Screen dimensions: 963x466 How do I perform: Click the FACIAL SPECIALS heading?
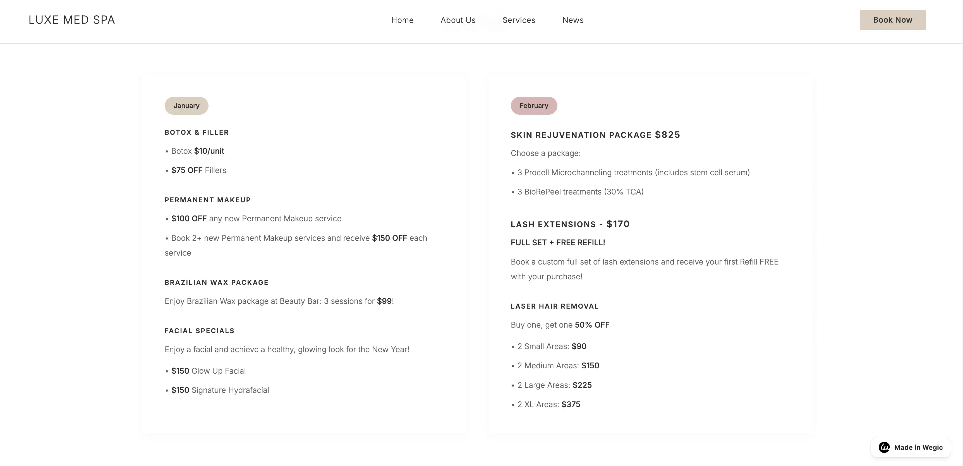coord(199,331)
